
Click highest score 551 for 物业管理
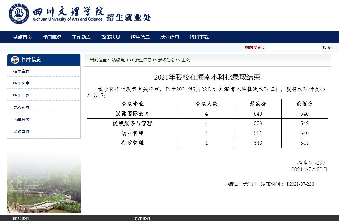[x=258, y=133]
